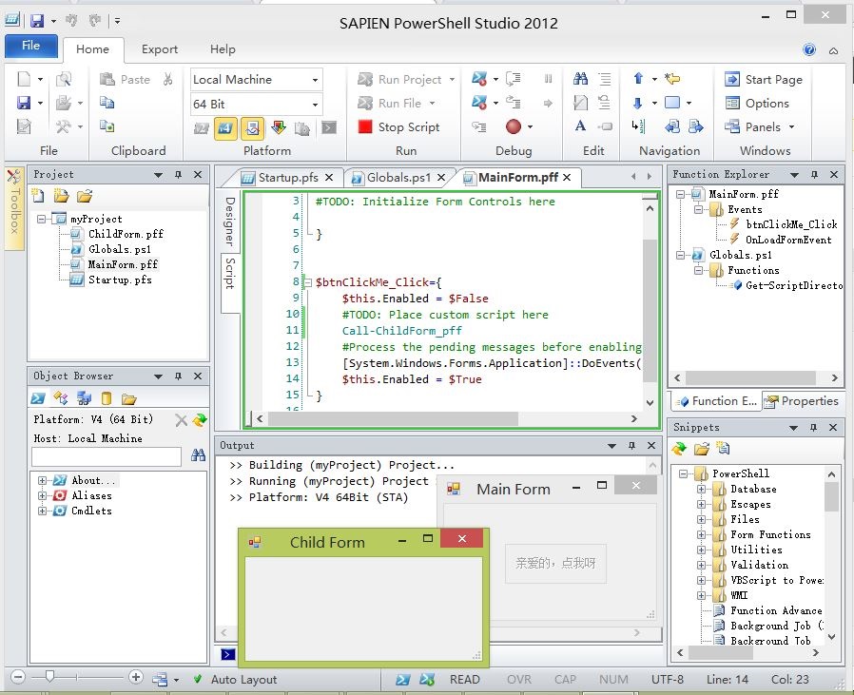Collapse code fold at $btnClickMe_Click line

tap(308, 282)
